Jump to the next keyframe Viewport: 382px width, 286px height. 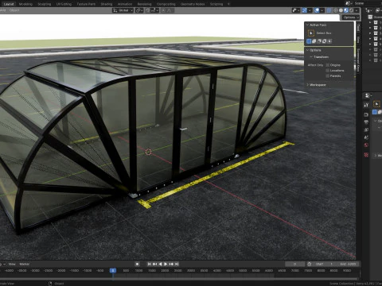pos(171,264)
